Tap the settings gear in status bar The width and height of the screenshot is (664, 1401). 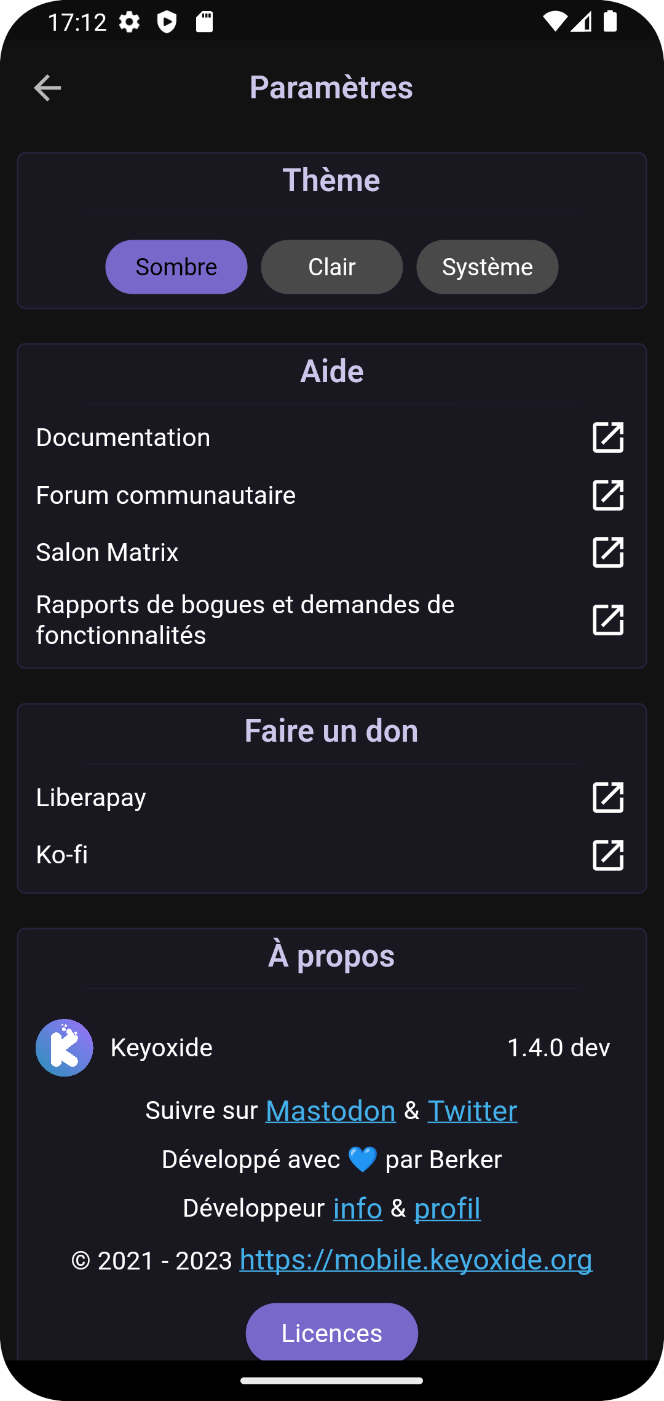pos(130,23)
